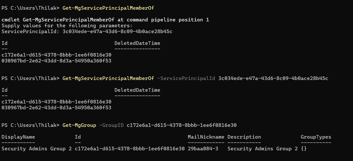Click "Security Admins Group 2" under Description
Image resolution: width=353 pixels, height=161 pixels.
point(262,149)
